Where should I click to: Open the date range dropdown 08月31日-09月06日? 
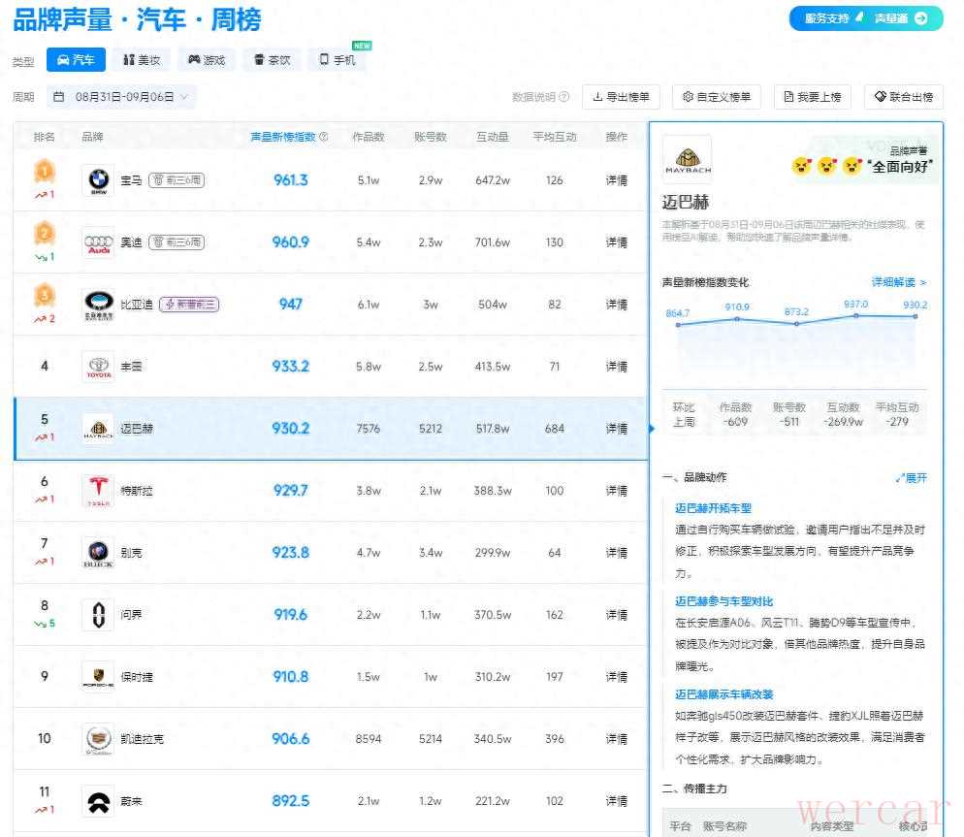(x=122, y=97)
